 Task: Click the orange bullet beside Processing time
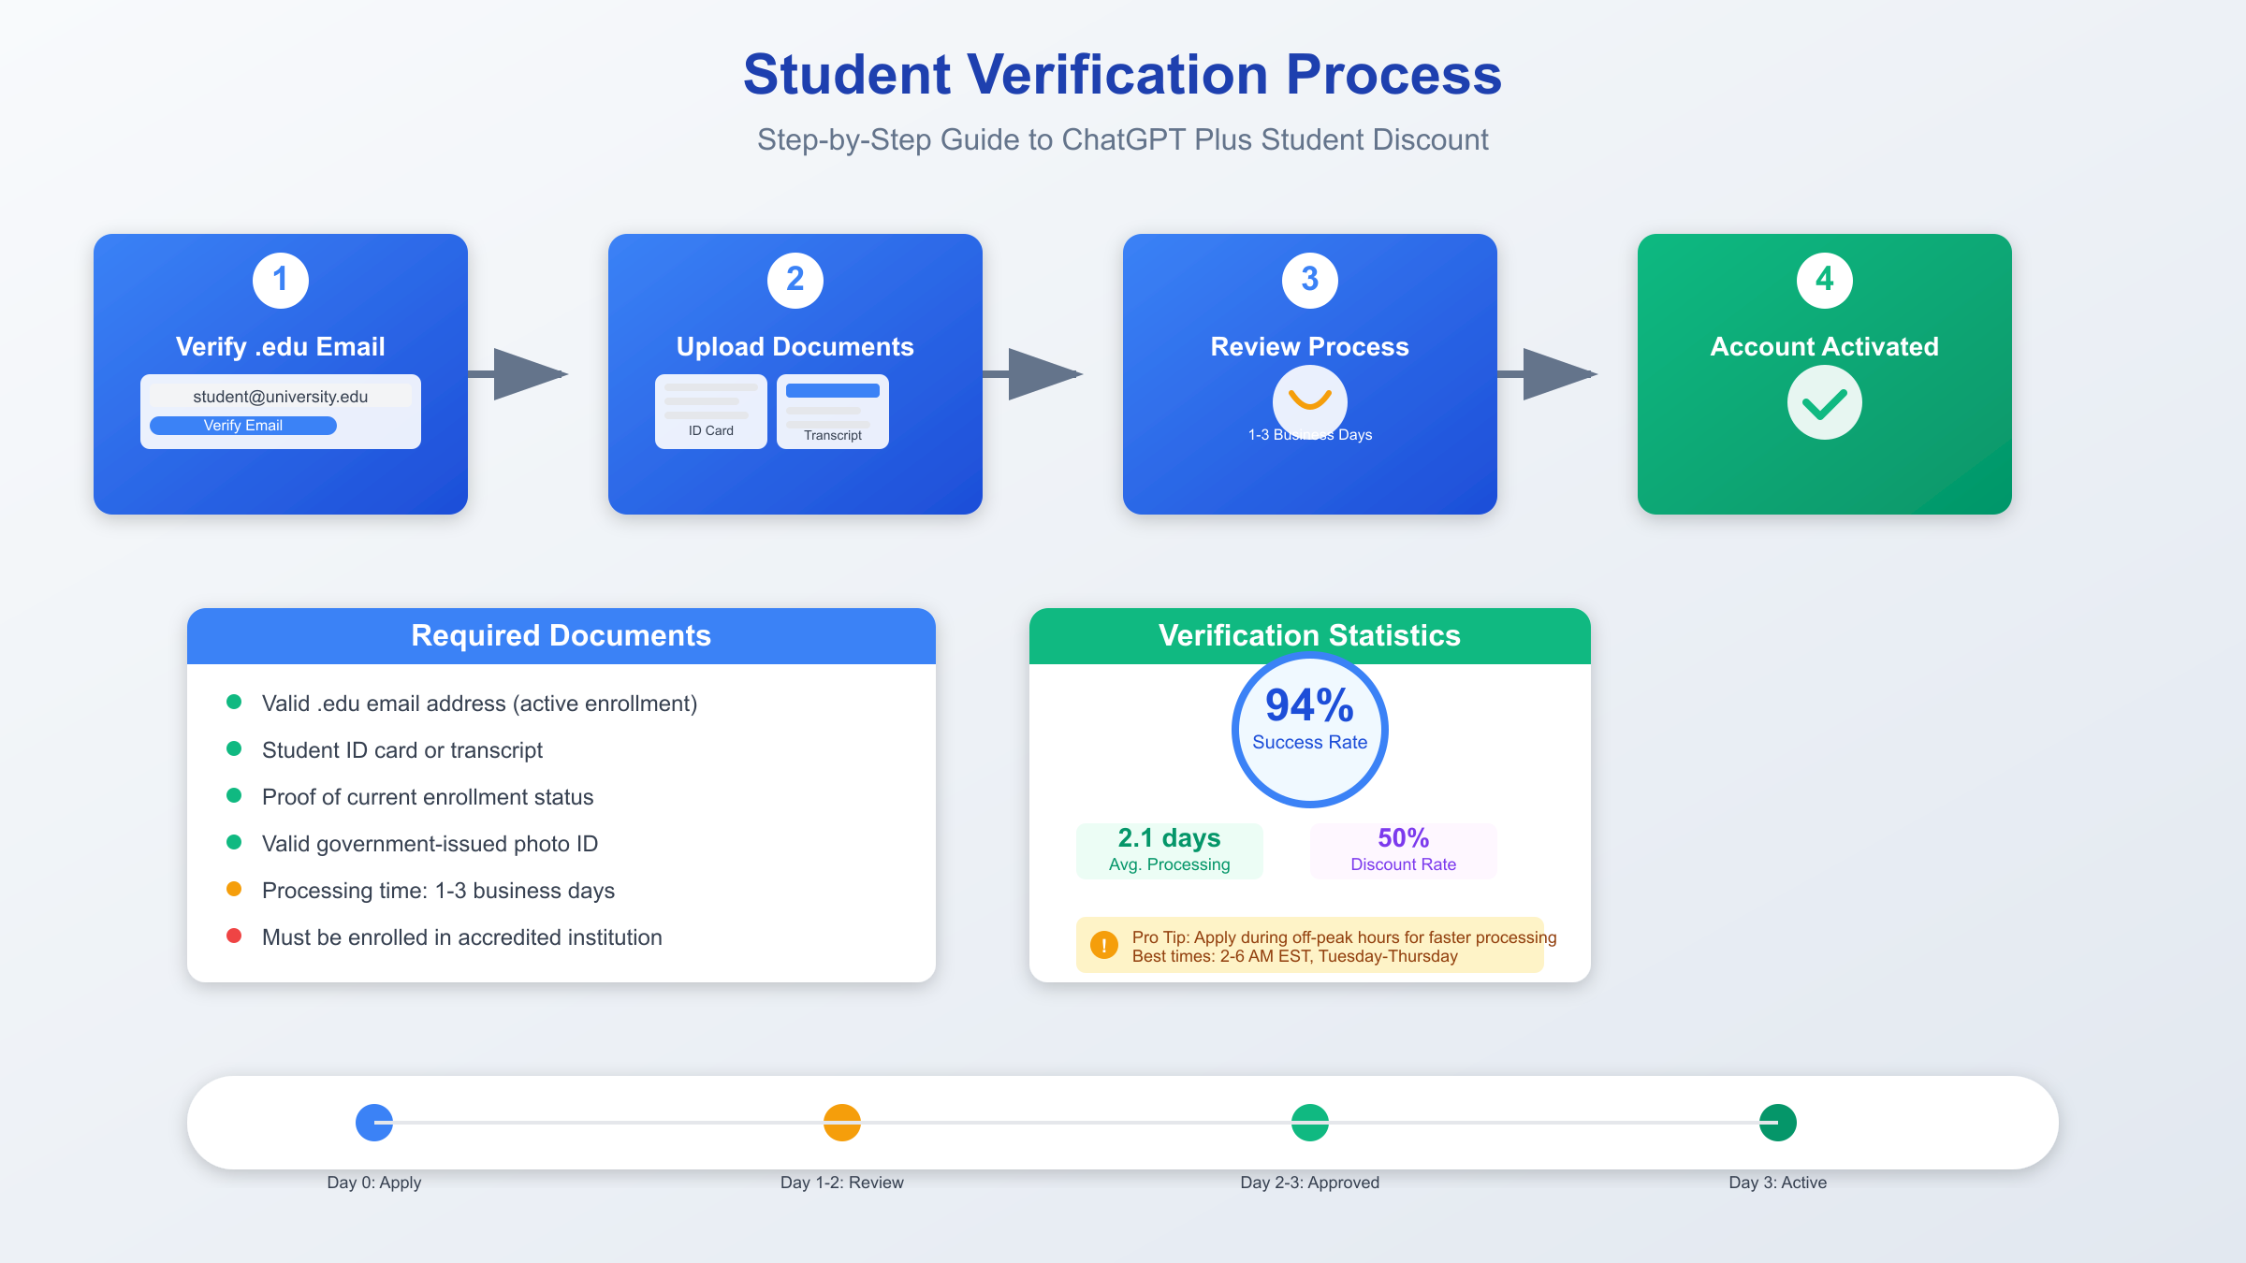[x=234, y=889]
